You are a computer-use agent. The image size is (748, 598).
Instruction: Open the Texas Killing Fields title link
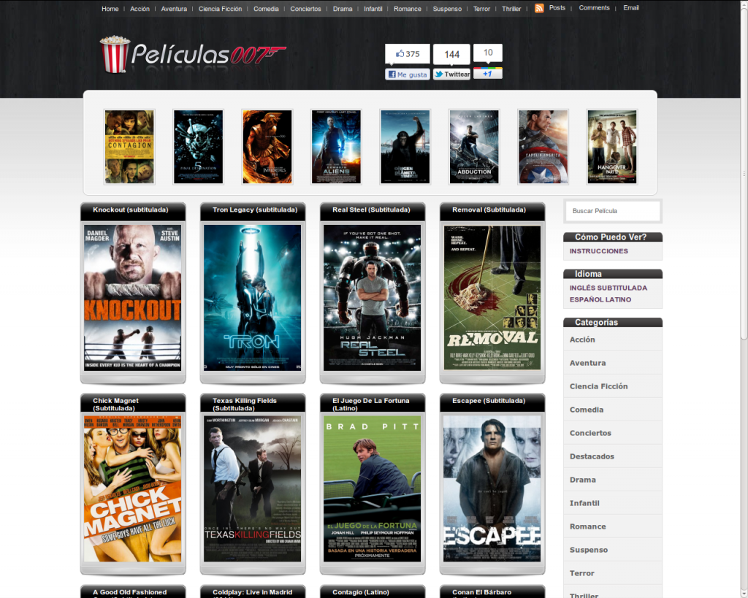245,405
